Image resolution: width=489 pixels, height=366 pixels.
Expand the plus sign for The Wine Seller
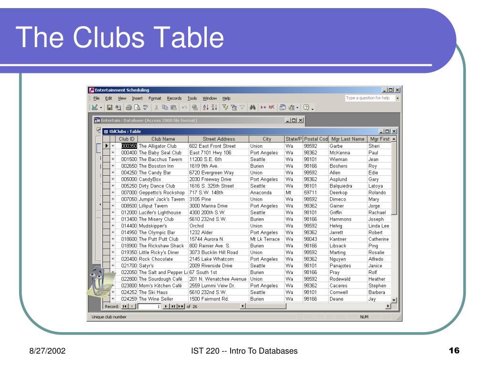point(113,298)
